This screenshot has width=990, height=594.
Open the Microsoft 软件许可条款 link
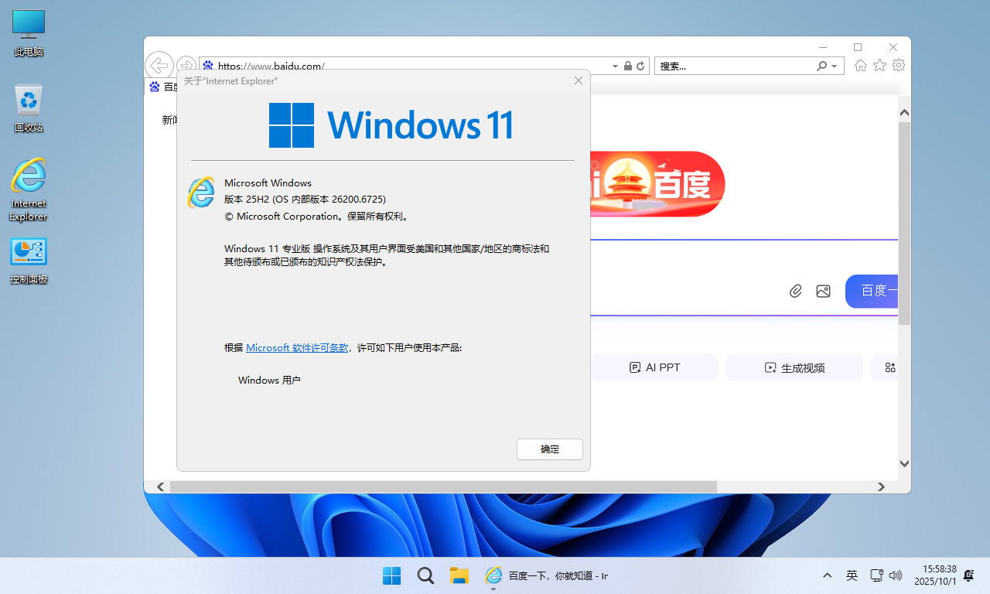point(297,348)
